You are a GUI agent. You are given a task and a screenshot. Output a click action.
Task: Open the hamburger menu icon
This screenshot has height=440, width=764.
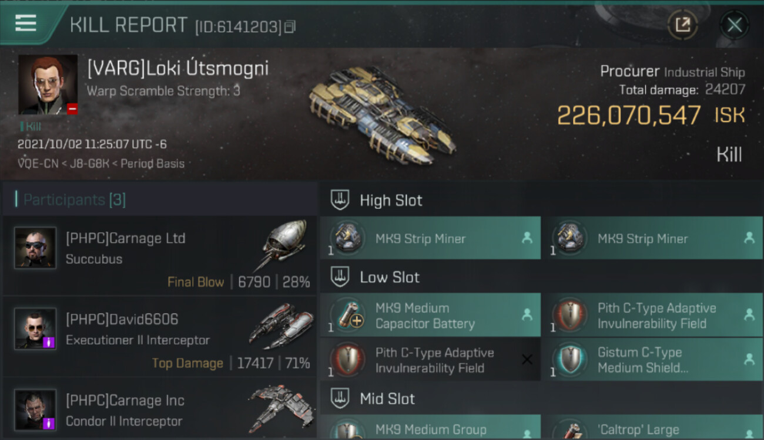(x=25, y=23)
